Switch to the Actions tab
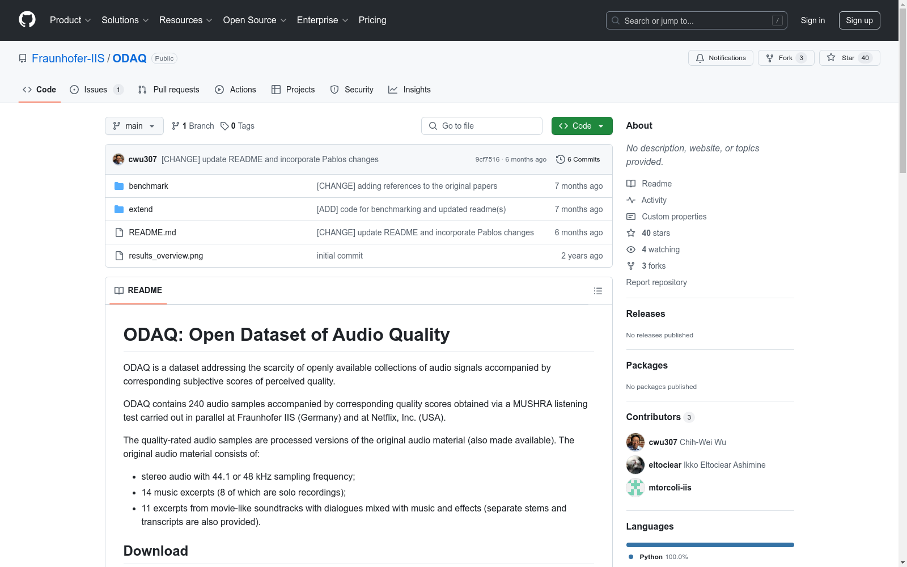 tap(236, 90)
